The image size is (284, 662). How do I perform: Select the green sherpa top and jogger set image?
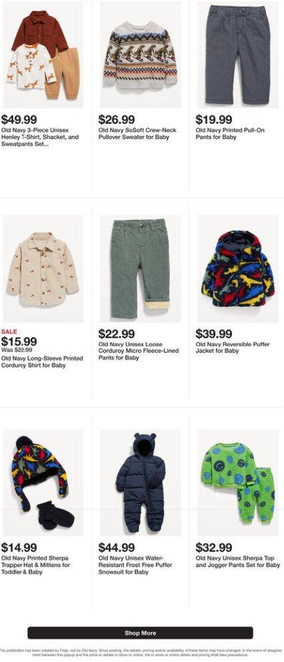point(238,483)
